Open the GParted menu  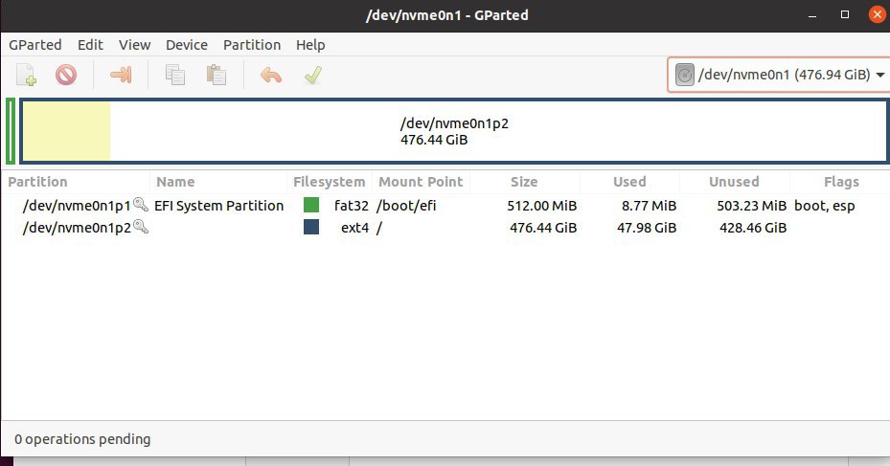pyautogui.click(x=35, y=45)
